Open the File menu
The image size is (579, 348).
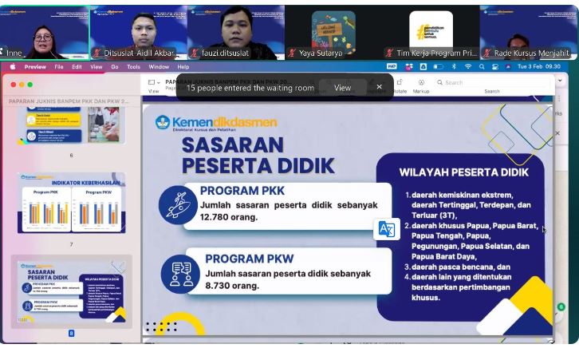[x=59, y=67]
